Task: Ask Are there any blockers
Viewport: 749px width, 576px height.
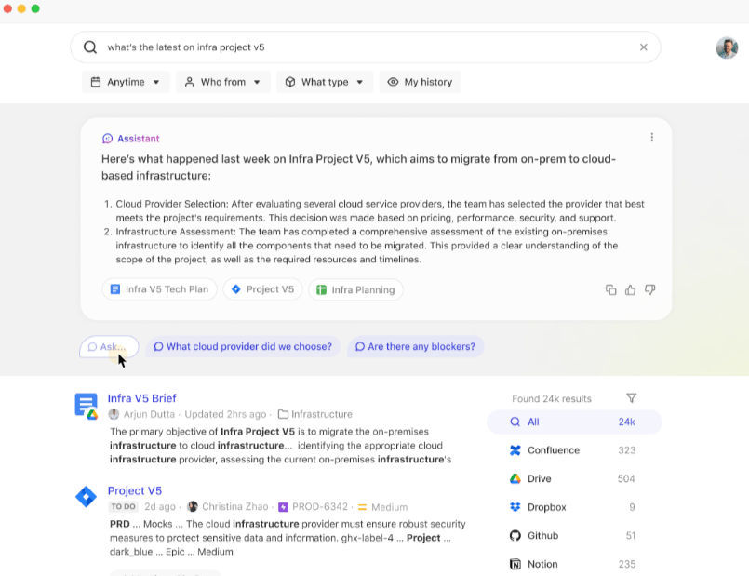Action: click(x=415, y=347)
